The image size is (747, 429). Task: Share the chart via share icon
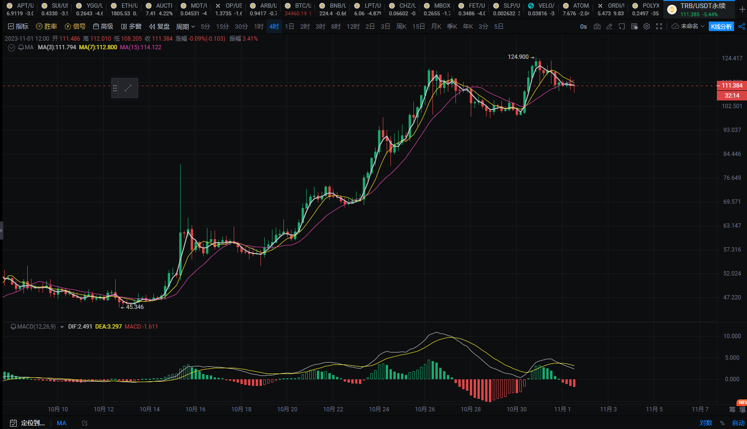pos(742,26)
